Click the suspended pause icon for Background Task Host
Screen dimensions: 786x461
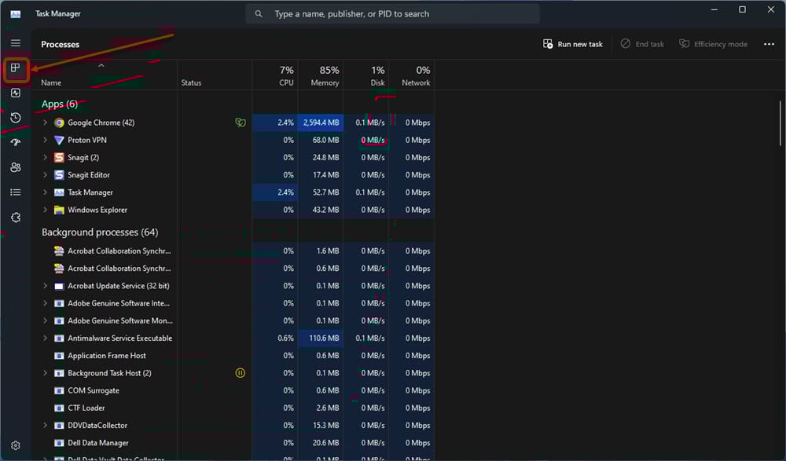240,373
